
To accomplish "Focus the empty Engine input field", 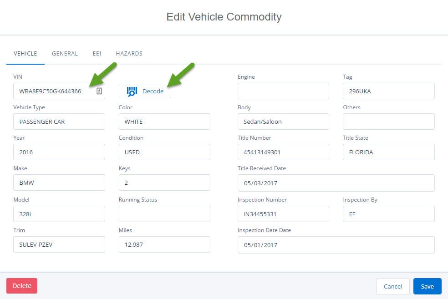I will tap(283, 91).
